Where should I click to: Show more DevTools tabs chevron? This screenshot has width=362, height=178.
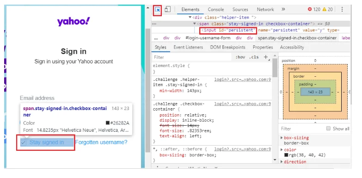[x=283, y=9]
